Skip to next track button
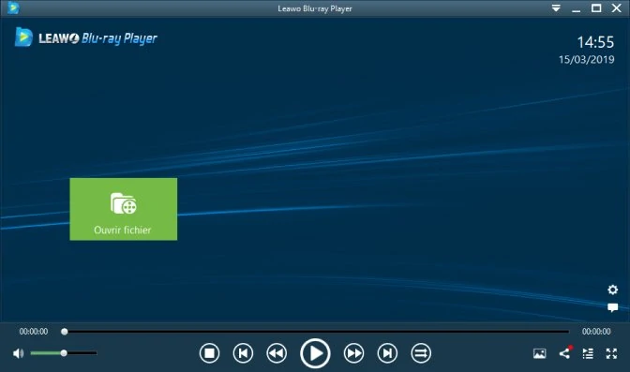This screenshot has height=372, width=630. [387, 353]
